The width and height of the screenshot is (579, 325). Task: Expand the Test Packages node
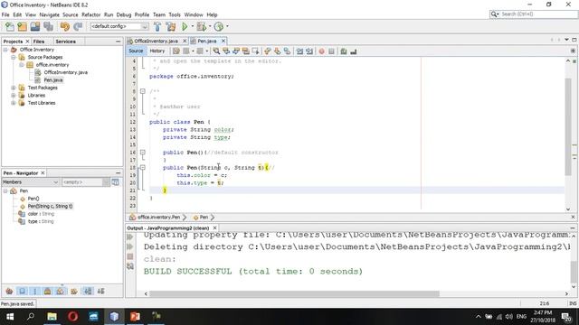14,88
